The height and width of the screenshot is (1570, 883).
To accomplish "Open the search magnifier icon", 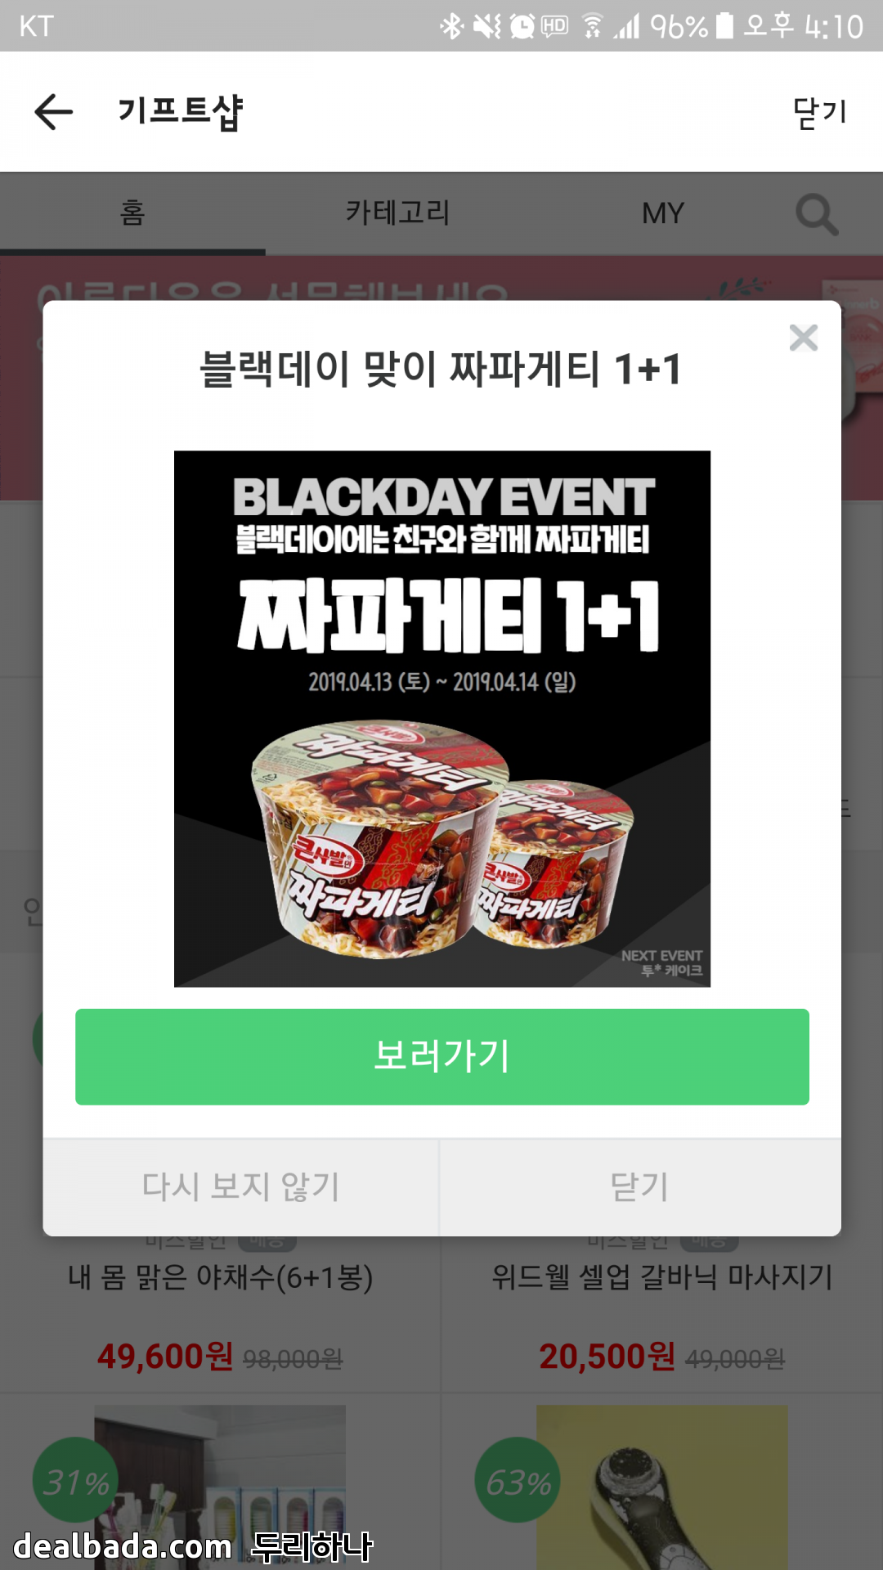I will (817, 215).
